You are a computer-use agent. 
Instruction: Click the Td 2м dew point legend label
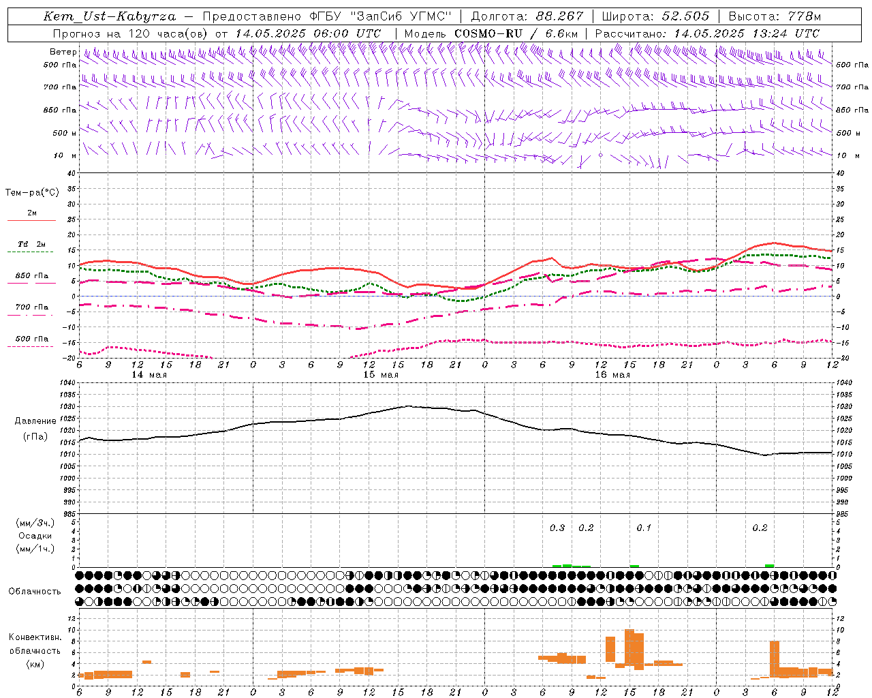click(x=31, y=244)
